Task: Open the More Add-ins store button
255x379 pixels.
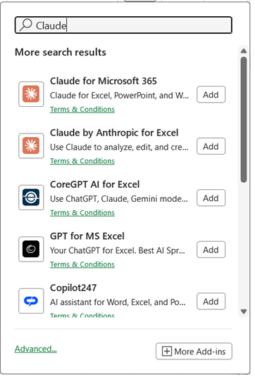Action: 194,351
